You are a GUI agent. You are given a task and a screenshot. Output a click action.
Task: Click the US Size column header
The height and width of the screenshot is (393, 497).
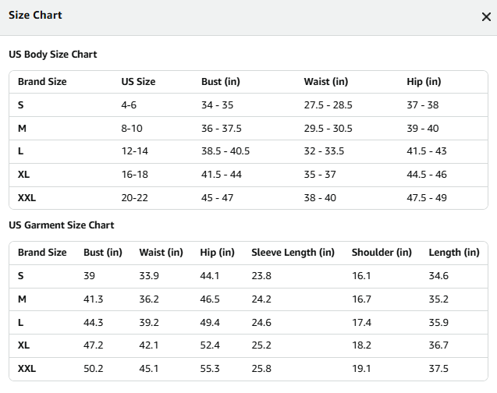coord(138,82)
